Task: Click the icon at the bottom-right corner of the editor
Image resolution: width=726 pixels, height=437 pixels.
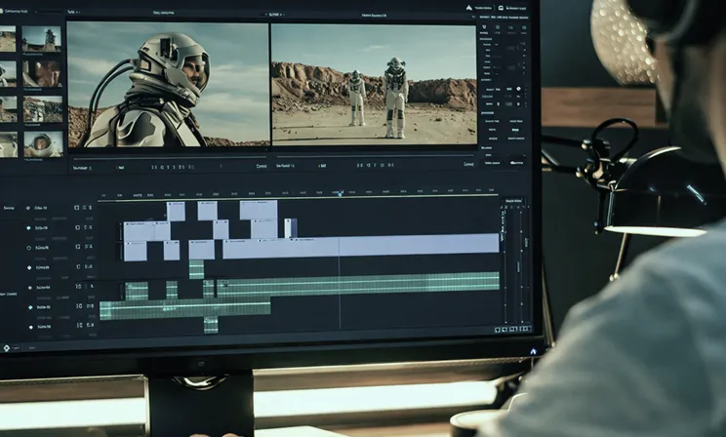Action: pyautogui.click(x=533, y=350)
